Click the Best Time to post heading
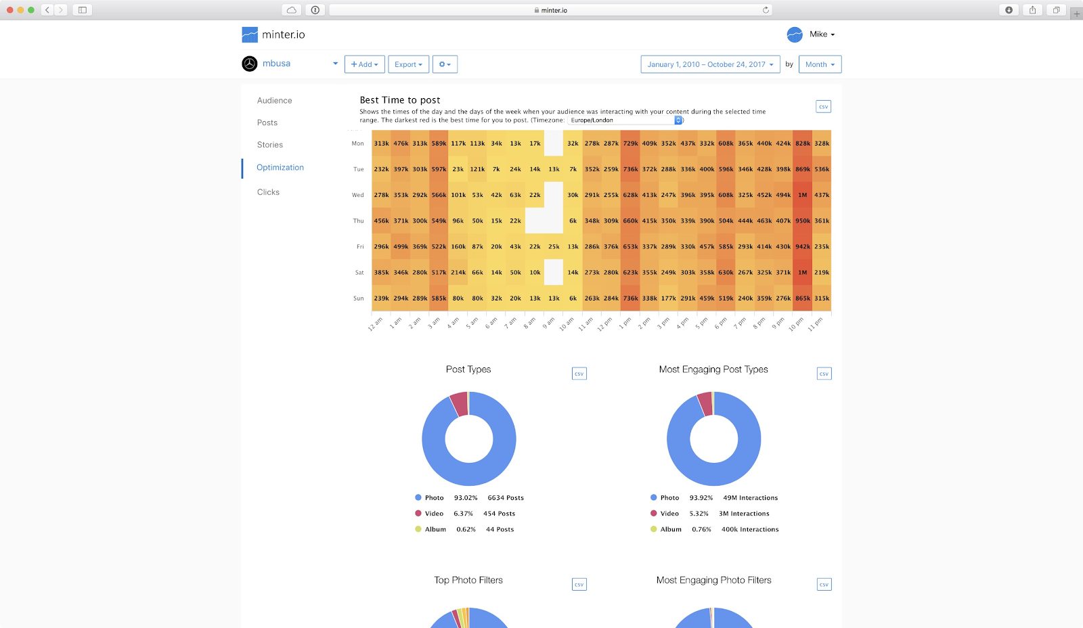Viewport: 1083px width, 628px height. click(400, 100)
